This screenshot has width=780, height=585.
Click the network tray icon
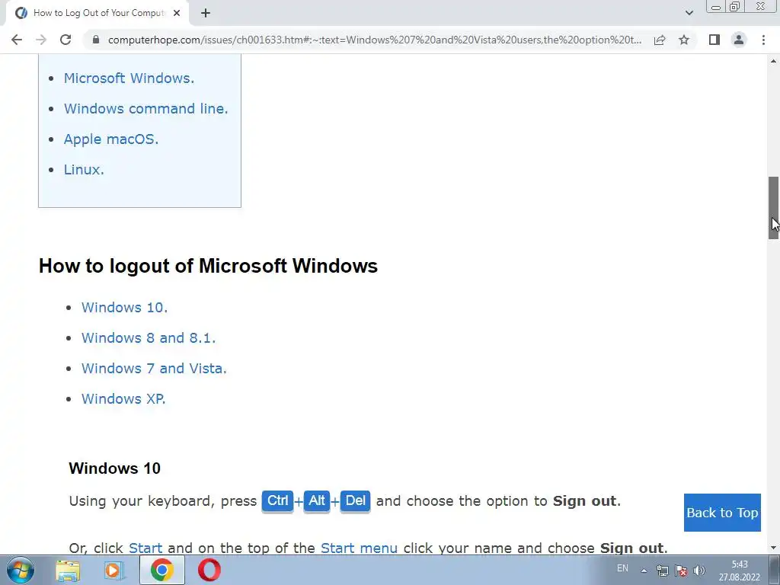pyautogui.click(x=662, y=571)
